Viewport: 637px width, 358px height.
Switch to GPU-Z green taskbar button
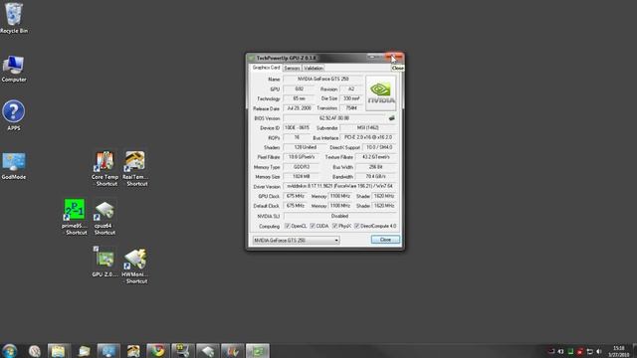(x=257, y=351)
